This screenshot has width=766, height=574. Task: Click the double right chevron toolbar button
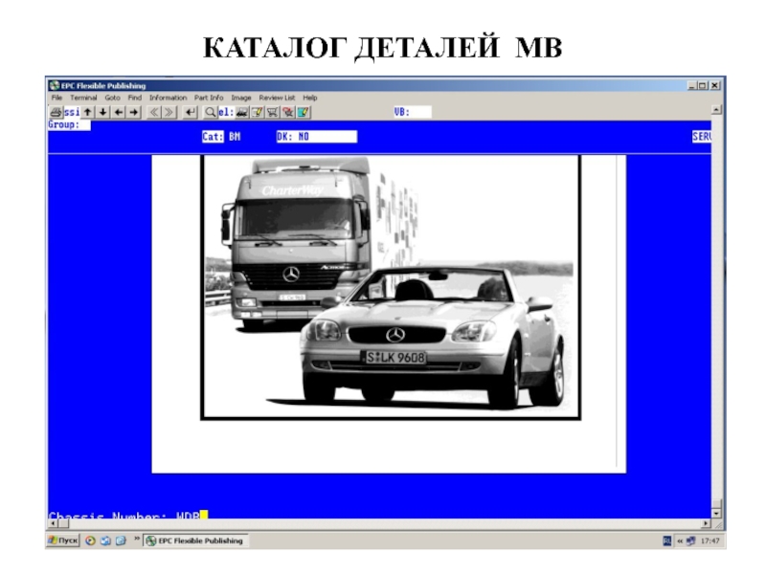pyautogui.click(x=169, y=112)
